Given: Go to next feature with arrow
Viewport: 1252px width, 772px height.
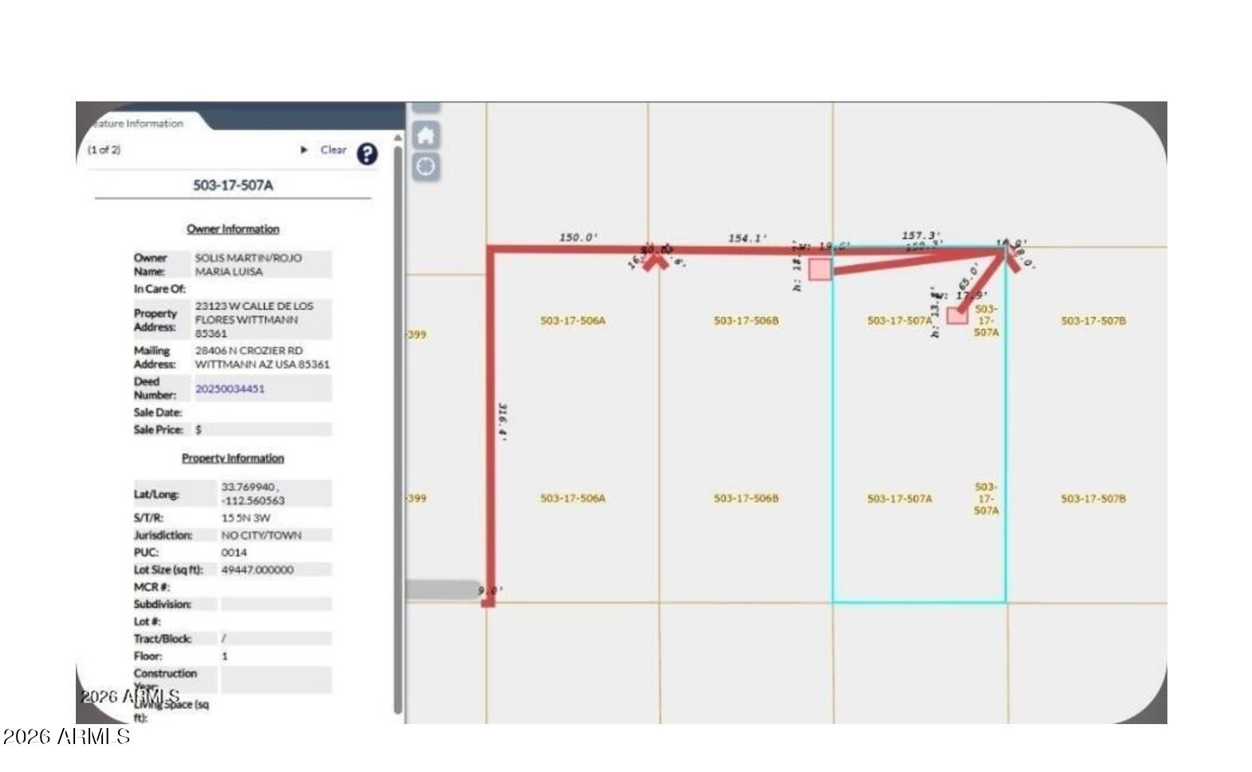Looking at the screenshot, I should pyautogui.click(x=304, y=149).
